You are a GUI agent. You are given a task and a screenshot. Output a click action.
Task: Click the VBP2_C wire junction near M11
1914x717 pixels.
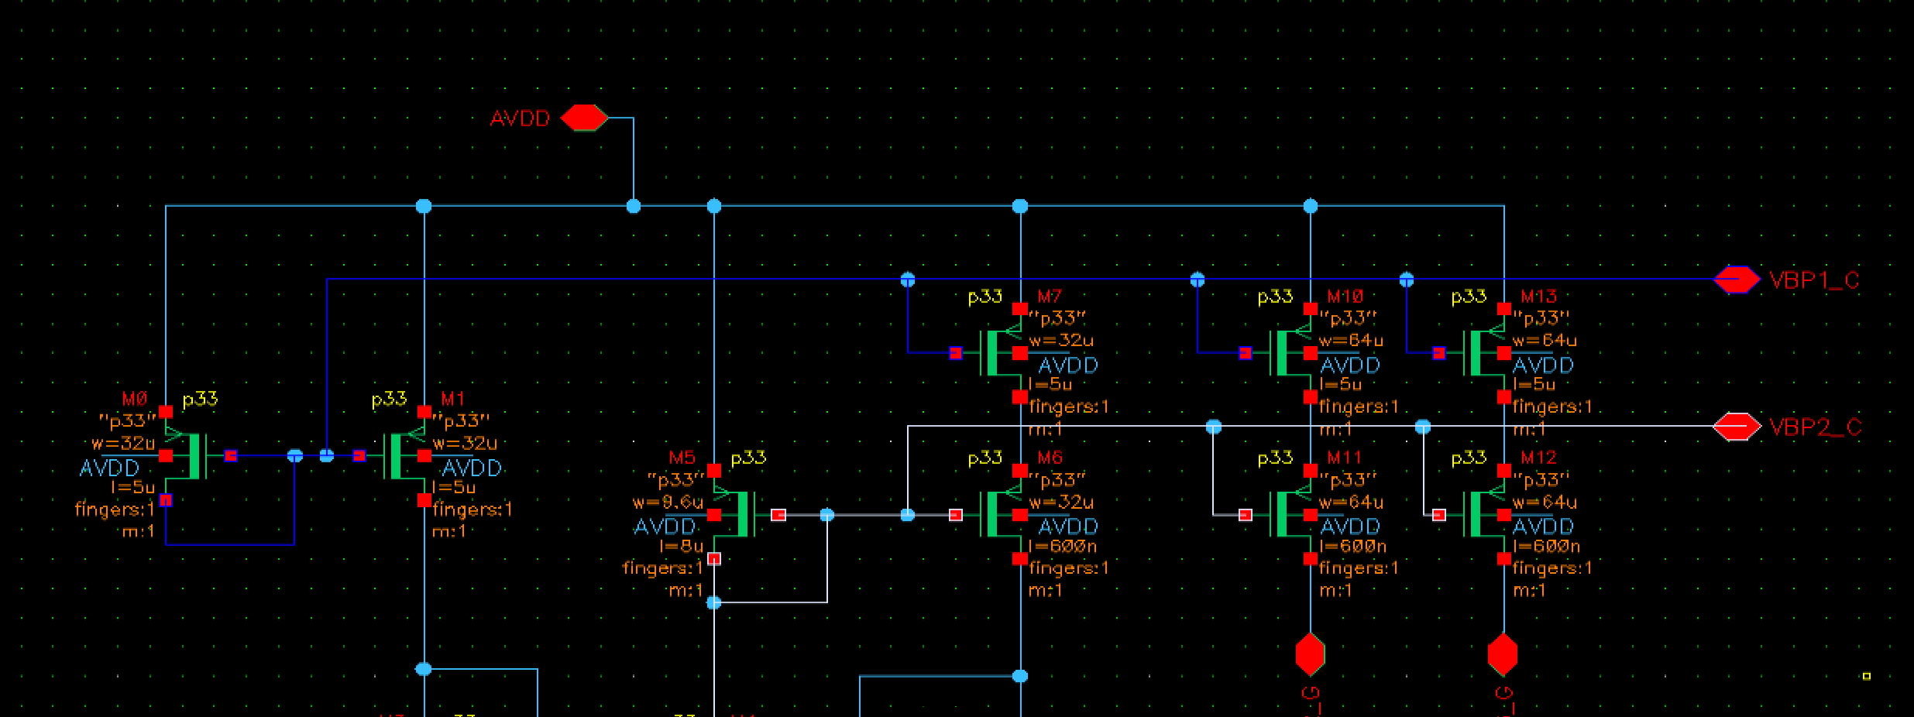coord(1214,427)
